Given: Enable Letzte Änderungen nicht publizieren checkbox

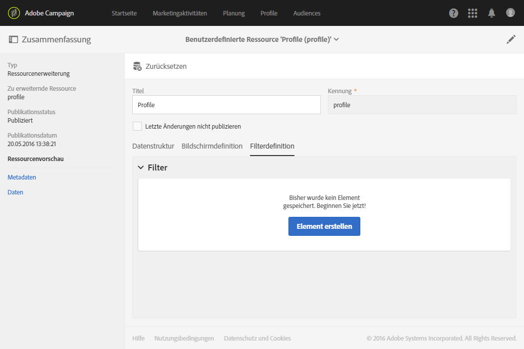Looking at the screenshot, I should pyautogui.click(x=137, y=126).
